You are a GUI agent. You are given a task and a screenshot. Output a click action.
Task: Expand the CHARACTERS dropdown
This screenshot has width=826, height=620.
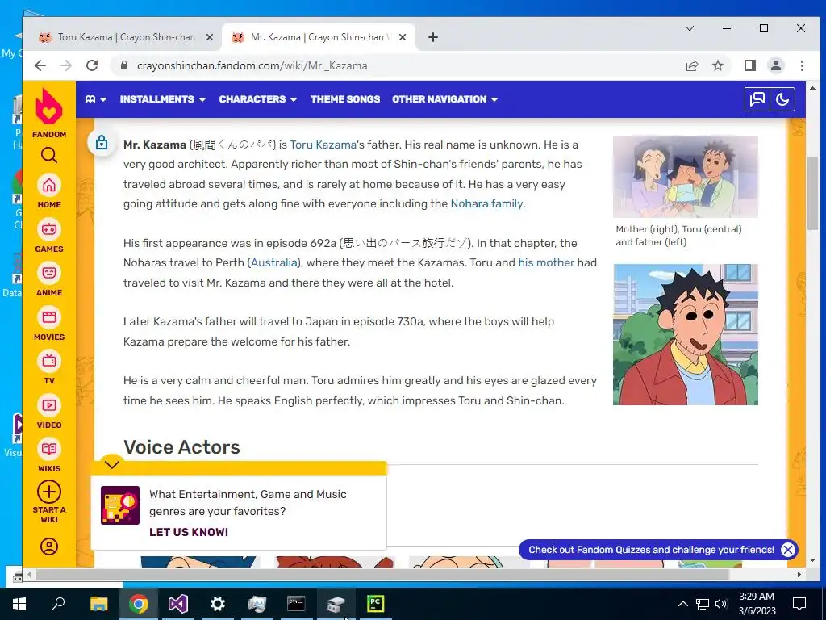[257, 99]
